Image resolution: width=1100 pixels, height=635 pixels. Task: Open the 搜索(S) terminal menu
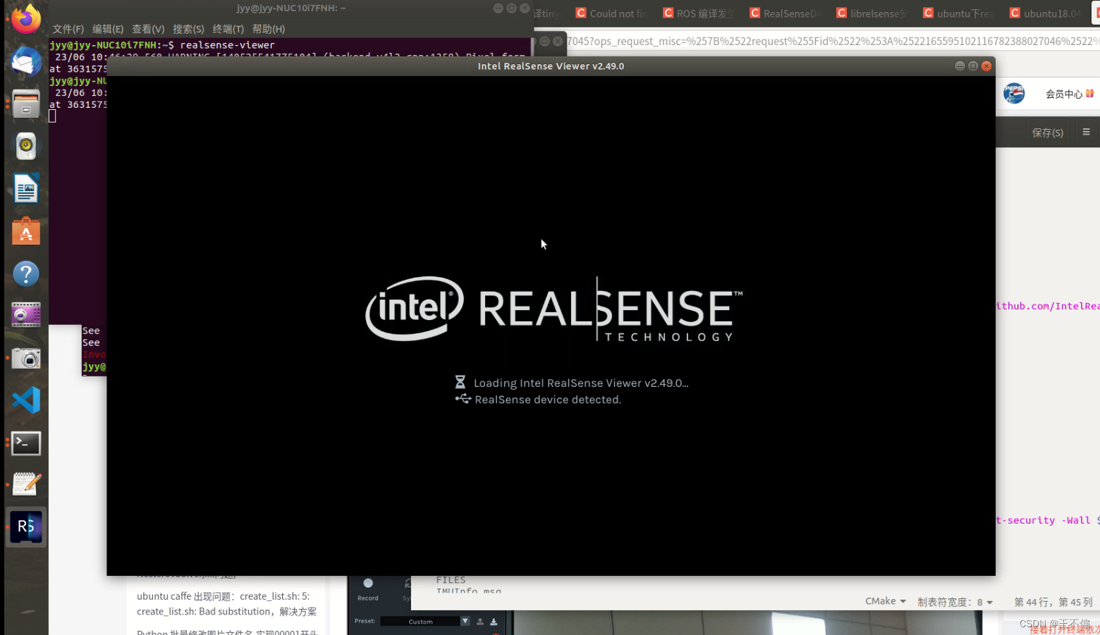pos(188,29)
